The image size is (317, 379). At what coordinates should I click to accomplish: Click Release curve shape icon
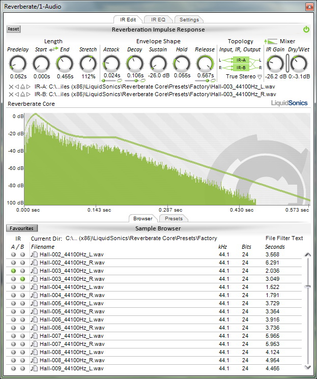pos(213,80)
